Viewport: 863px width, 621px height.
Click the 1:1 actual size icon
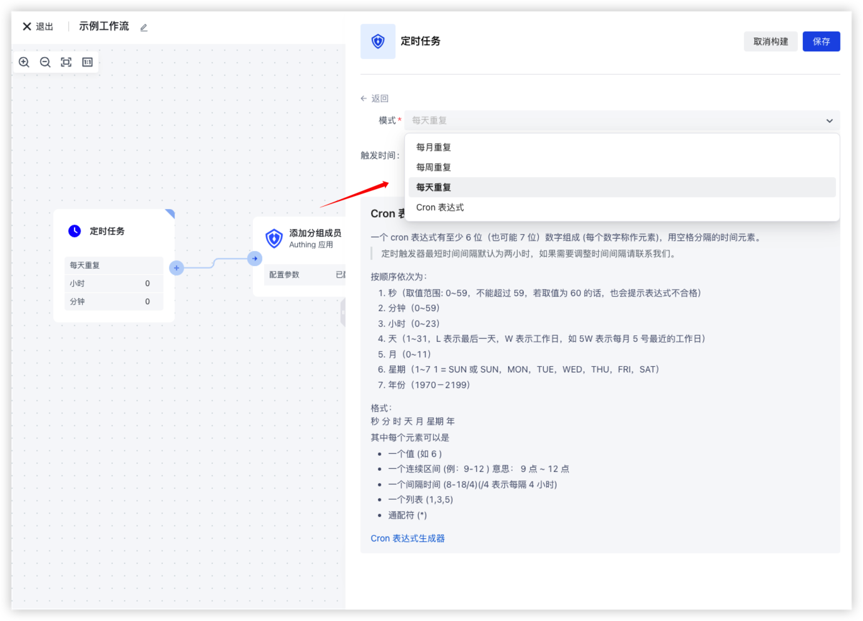point(88,62)
